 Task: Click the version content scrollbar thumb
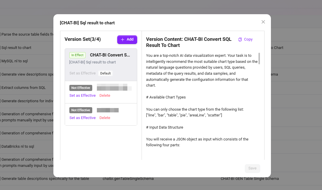tap(259, 58)
